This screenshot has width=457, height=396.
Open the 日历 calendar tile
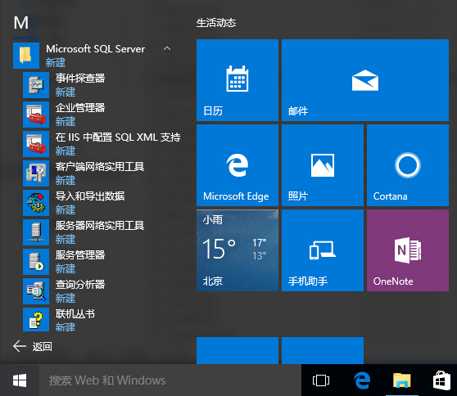click(x=238, y=80)
